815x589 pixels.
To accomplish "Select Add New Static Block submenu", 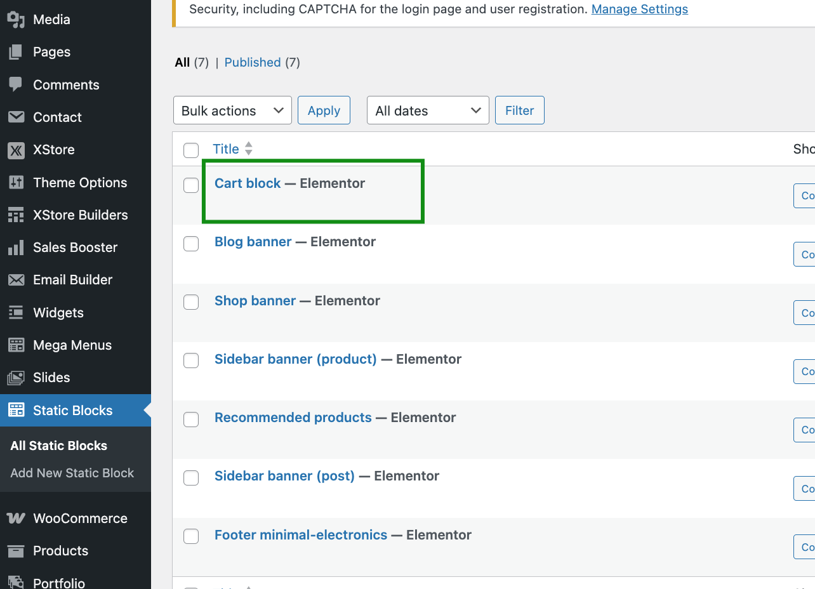I will [72, 473].
